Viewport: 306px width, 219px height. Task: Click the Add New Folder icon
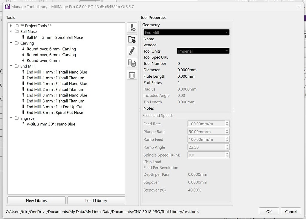(x=132, y=39)
